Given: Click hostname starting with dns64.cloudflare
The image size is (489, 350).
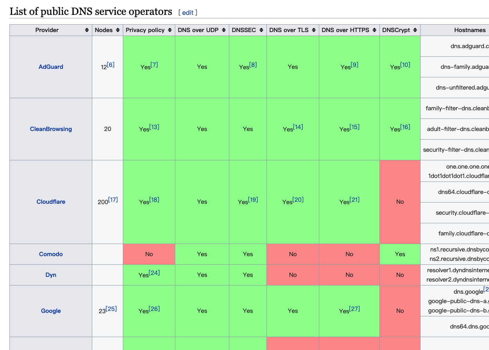Looking at the screenshot, I should (463, 192).
